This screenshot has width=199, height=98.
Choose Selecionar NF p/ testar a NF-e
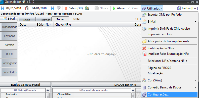click(168, 61)
